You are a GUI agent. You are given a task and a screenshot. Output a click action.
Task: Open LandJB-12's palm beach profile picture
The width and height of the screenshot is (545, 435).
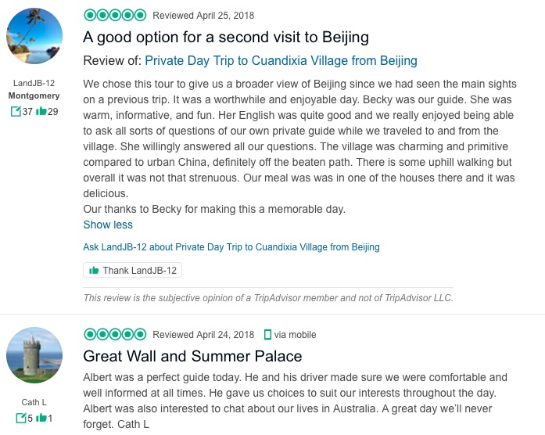[34, 37]
